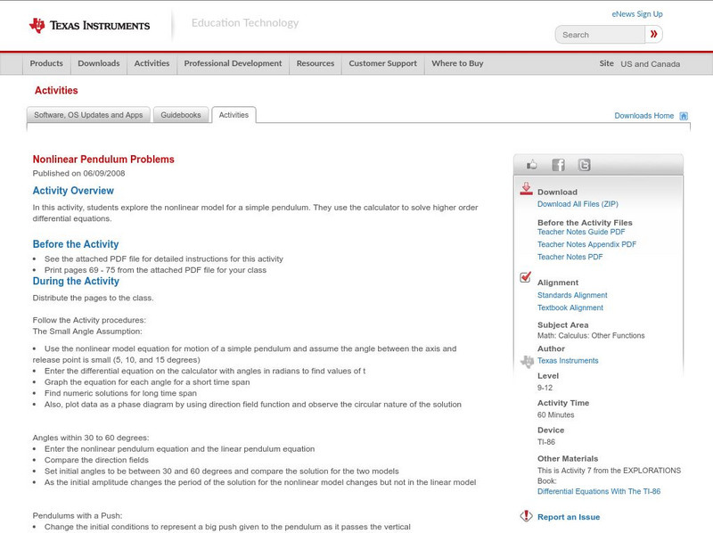Click the red download arrow icon
This screenshot has width=713, height=533.
tap(526, 189)
